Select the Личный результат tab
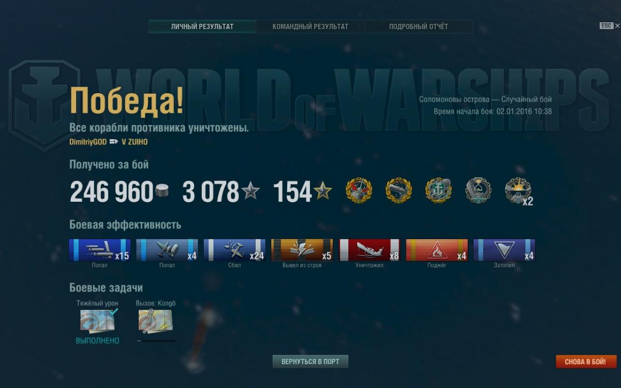The width and height of the screenshot is (621, 388). [x=202, y=26]
